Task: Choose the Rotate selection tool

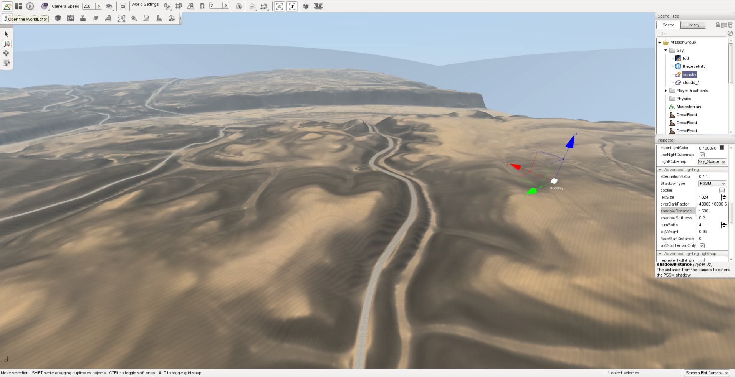Action: (7, 53)
